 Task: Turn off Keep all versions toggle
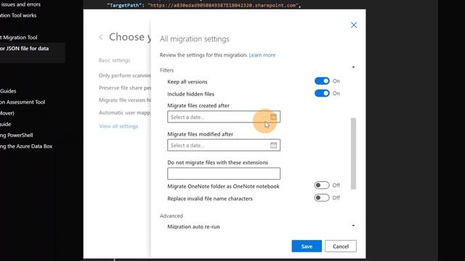coord(322,81)
